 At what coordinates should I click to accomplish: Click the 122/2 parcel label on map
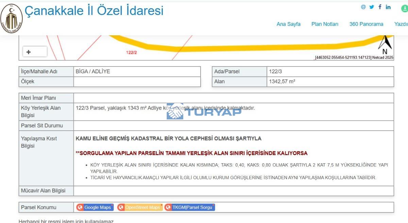pos(131,52)
